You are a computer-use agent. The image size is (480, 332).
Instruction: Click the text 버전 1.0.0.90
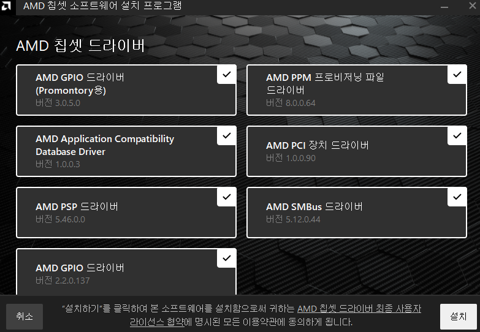(x=291, y=158)
